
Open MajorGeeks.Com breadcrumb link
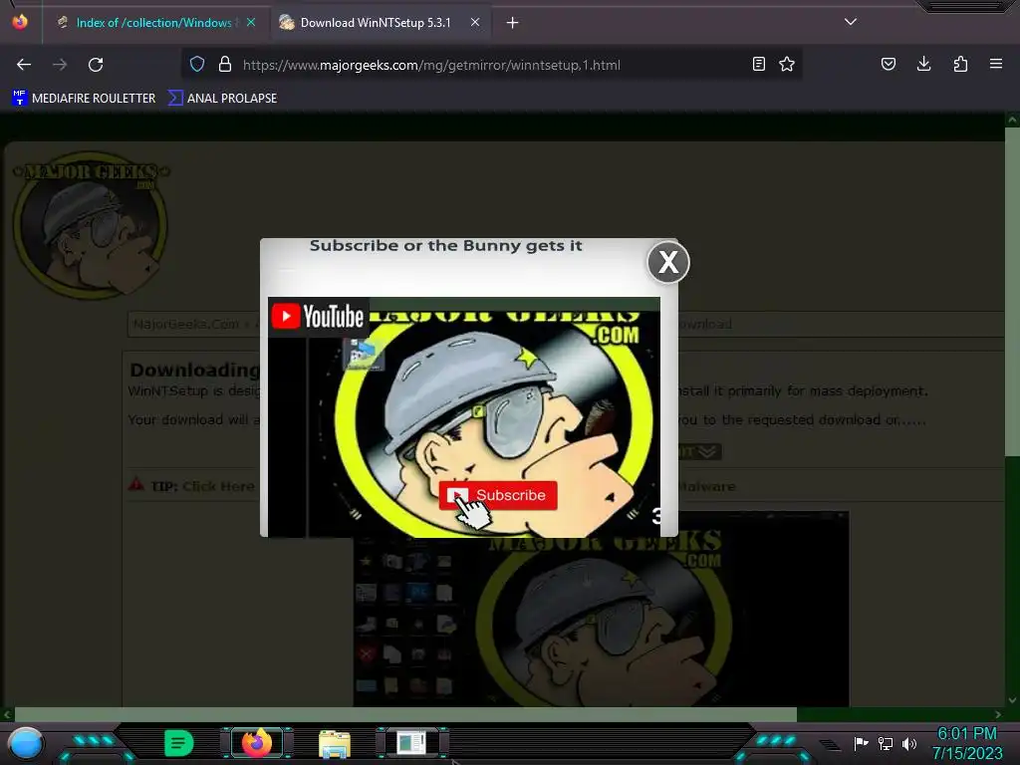[186, 324]
